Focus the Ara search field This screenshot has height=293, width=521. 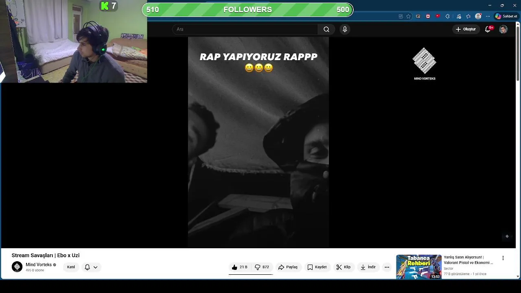pos(245,29)
